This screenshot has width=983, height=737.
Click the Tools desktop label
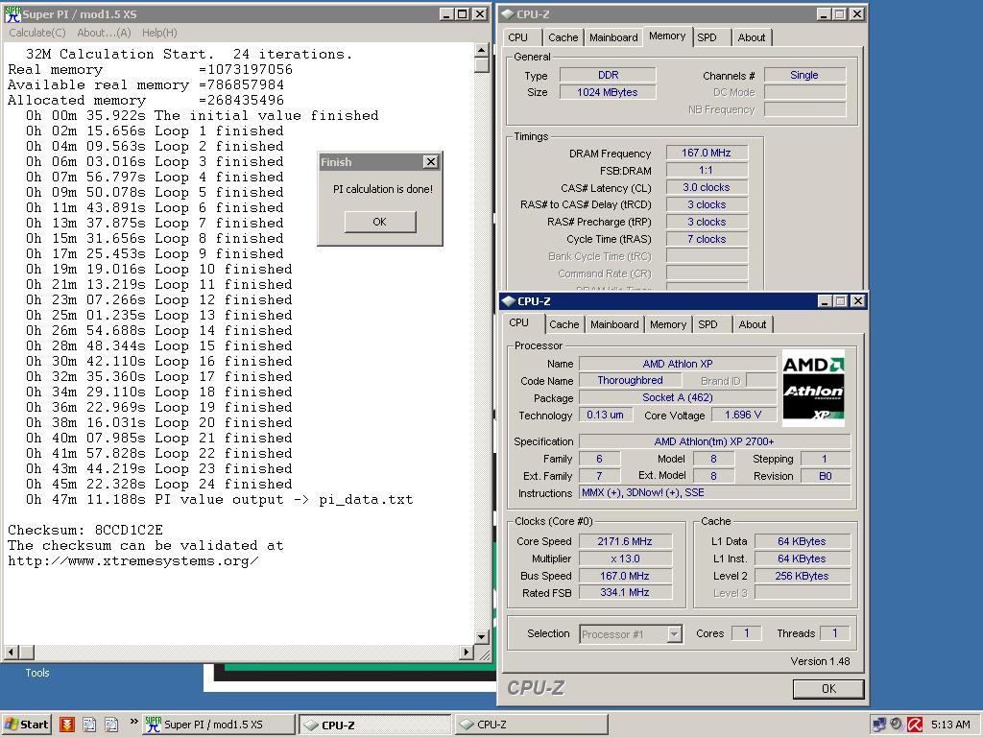pos(37,673)
